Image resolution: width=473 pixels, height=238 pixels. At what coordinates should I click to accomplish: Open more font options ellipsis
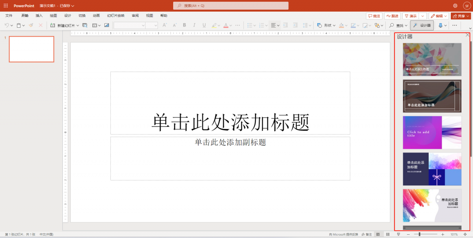click(x=238, y=25)
